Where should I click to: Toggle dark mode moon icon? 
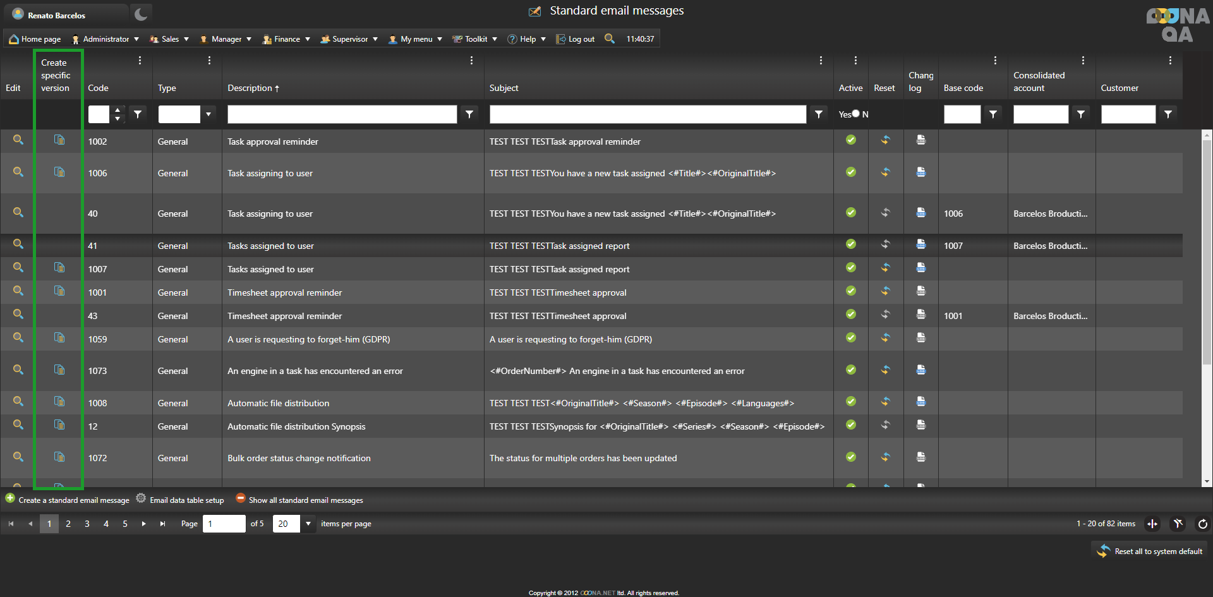pos(141,14)
